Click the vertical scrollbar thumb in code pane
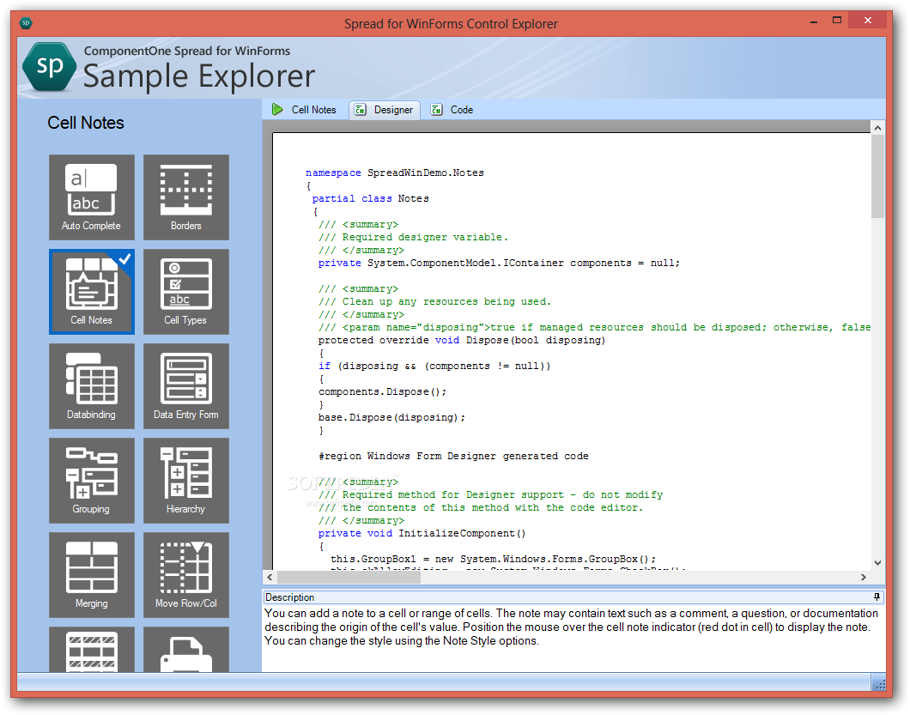This screenshot has width=910, height=715. tap(877, 177)
